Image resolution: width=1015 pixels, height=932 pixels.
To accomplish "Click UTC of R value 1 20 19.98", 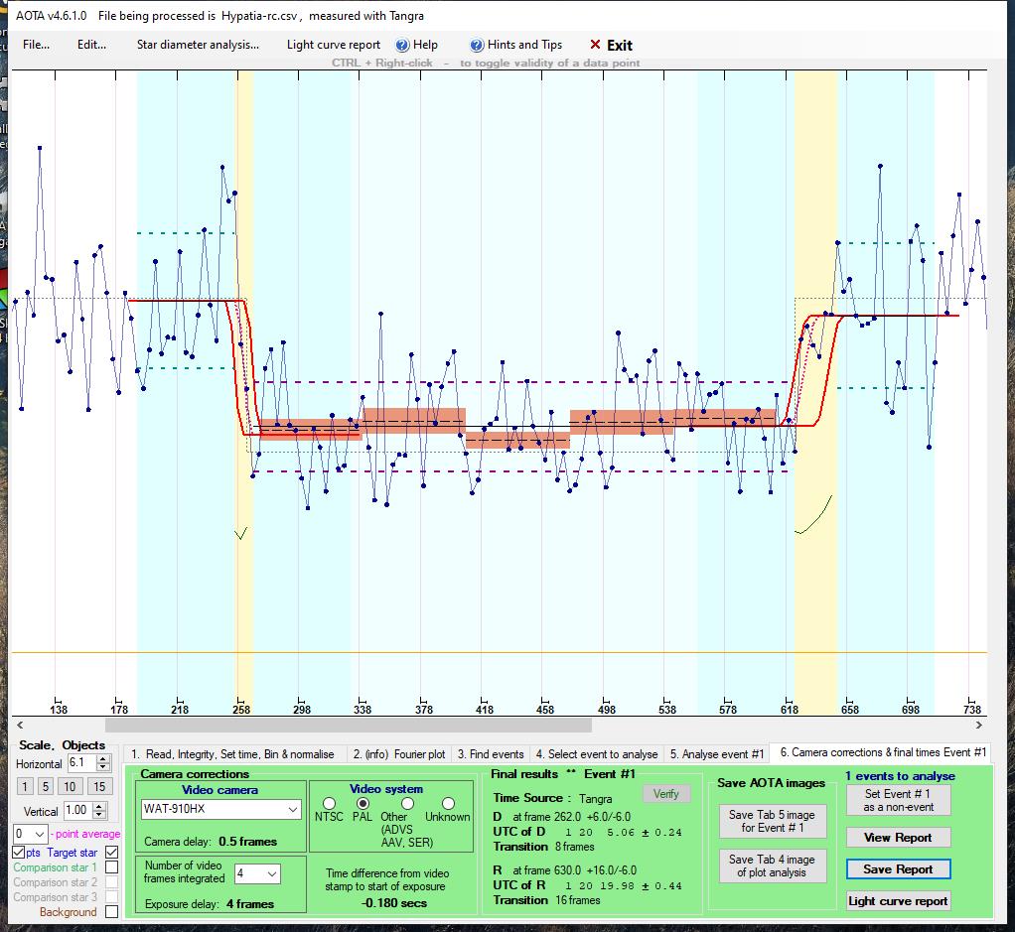I will (x=624, y=886).
